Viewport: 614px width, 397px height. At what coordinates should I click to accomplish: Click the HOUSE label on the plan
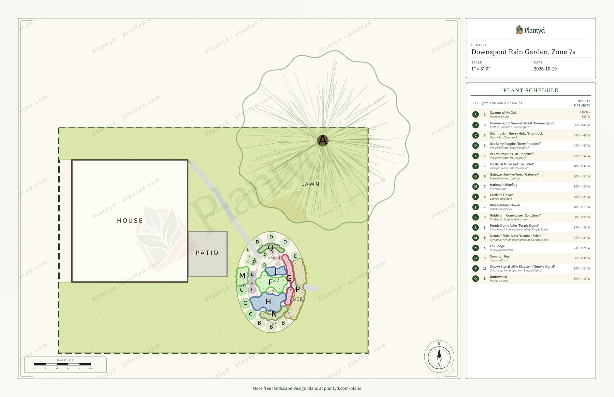tap(130, 221)
